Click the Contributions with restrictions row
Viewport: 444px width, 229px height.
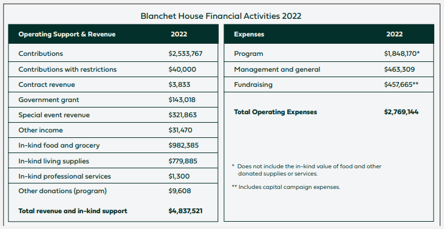tap(113, 69)
